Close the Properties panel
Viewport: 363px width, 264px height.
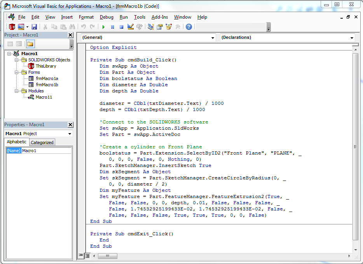coord(70,125)
